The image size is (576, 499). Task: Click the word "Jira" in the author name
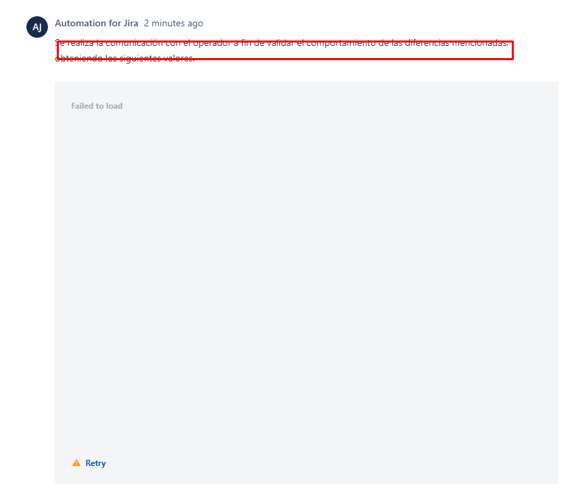[130, 23]
